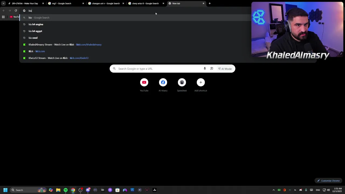345x194 pixels.
Task: Start voice search with microphone icon
Action: coord(205,69)
